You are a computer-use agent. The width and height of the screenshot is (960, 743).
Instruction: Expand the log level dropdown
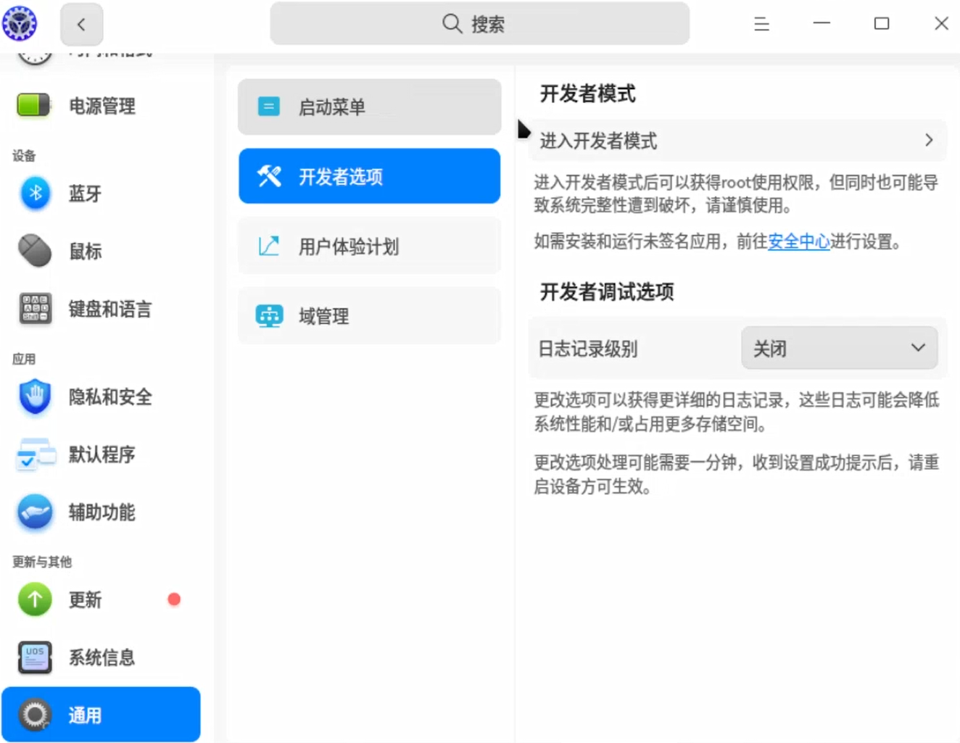[x=839, y=349]
